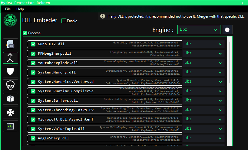Uncheck the Guna.UI2.dll checkbox
The height and width of the screenshot is (150, 248).
[x=33, y=44]
